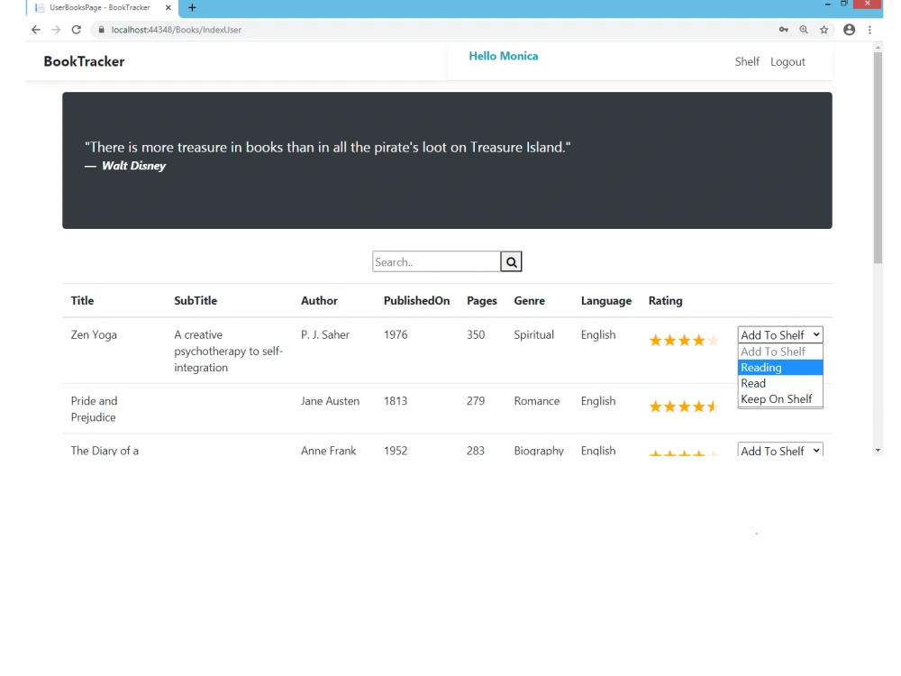This screenshot has height=676, width=901.
Task: Click the Chrome profile avatar icon
Action: point(849,29)
